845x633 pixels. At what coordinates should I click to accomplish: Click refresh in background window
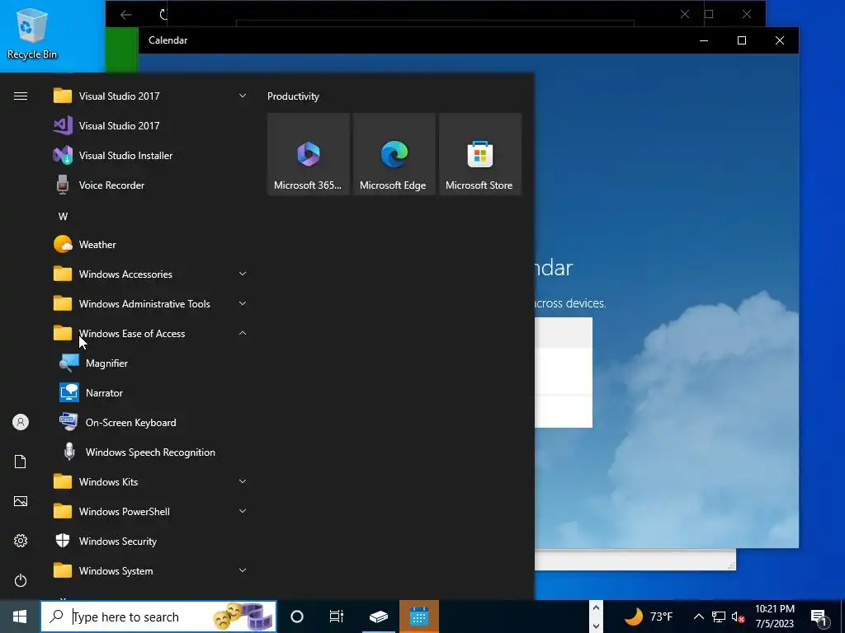pos(164,15)
